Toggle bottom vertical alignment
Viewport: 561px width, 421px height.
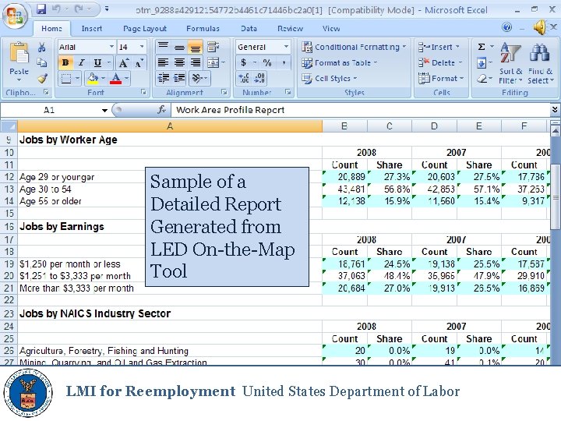tap(196, 47)
